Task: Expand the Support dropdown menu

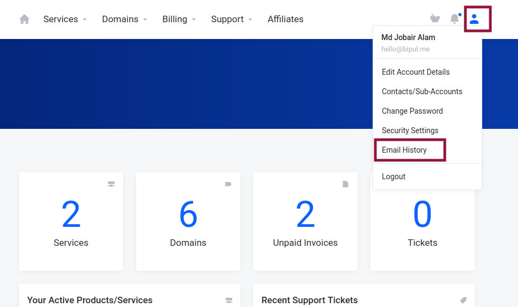Action: pyautogui.click(x=232, y=19)
